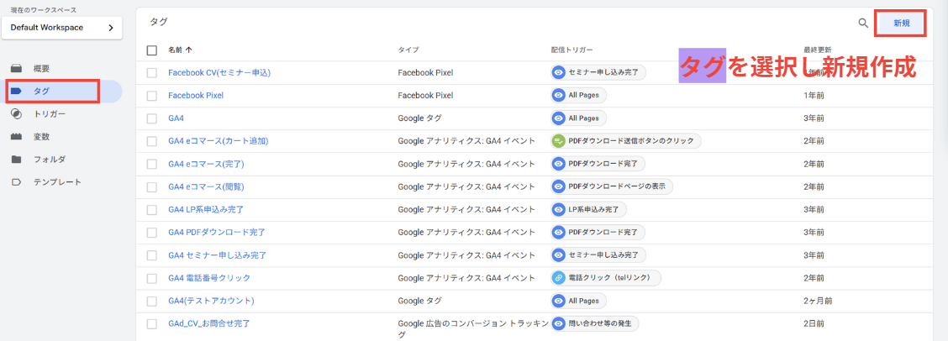Check the GA4 row checkbox
Viewport: 948px width, 341px height.
point(152,118)
